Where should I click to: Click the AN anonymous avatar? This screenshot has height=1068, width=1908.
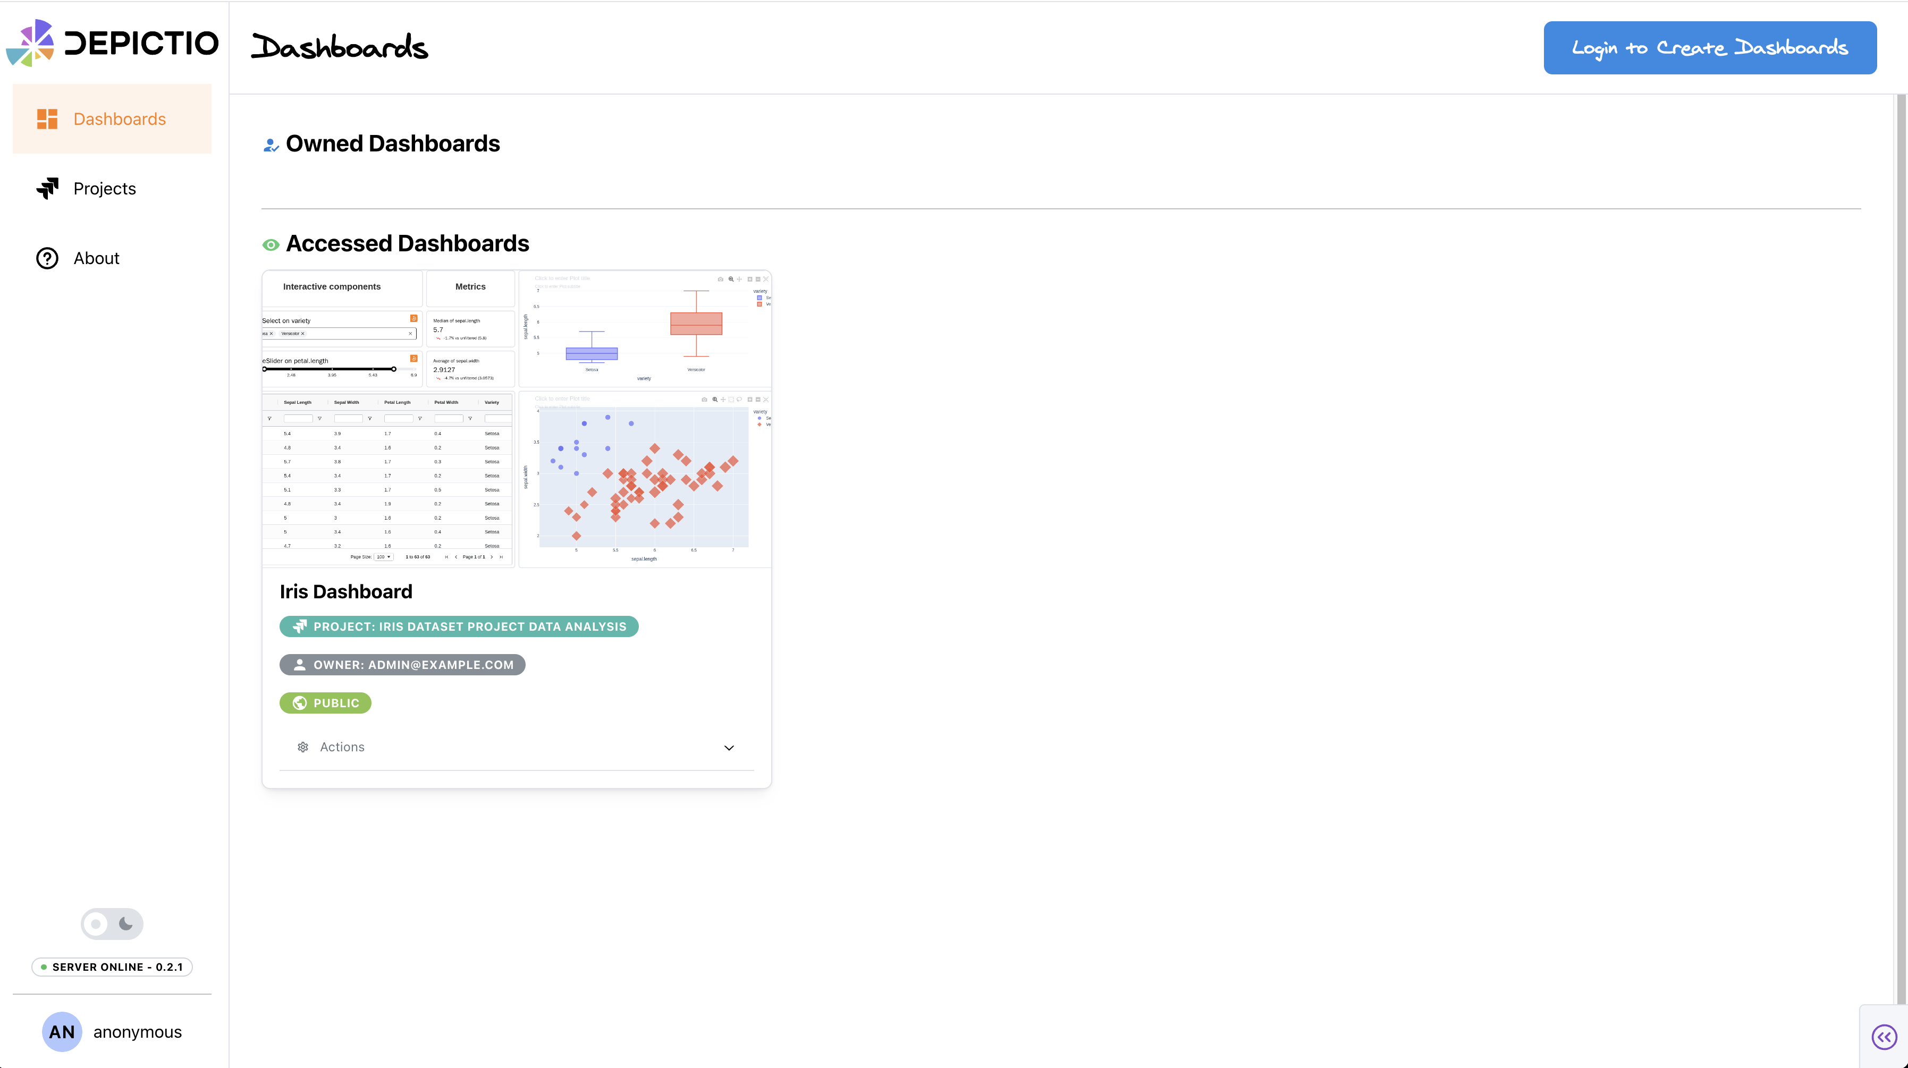[62, 1032]
